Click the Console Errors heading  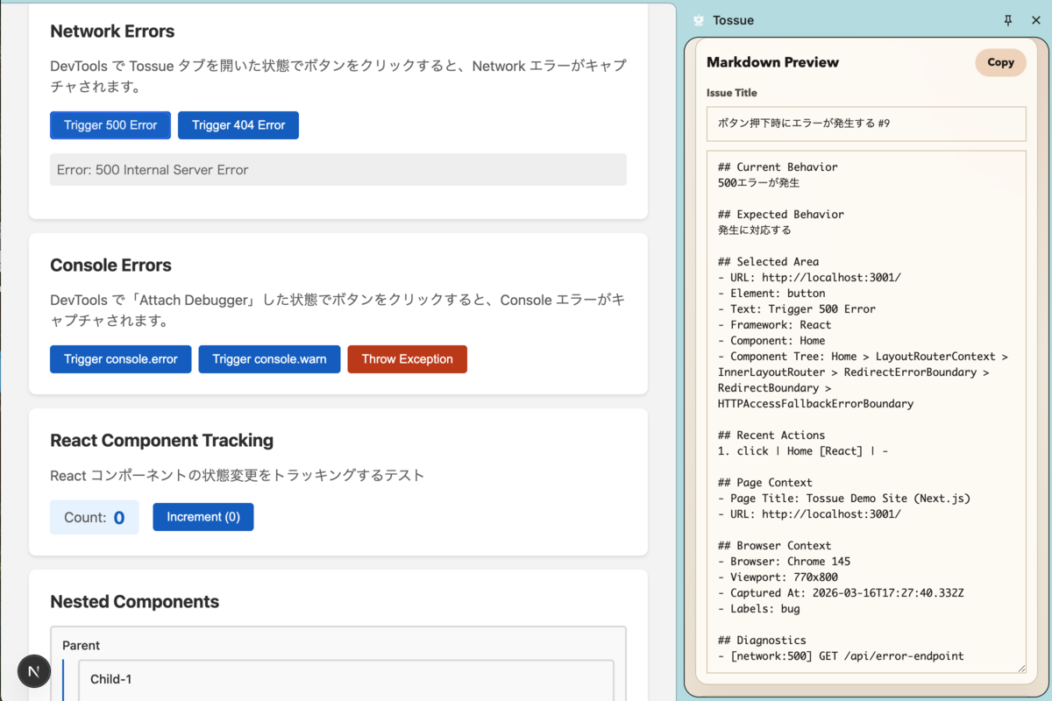110,266
